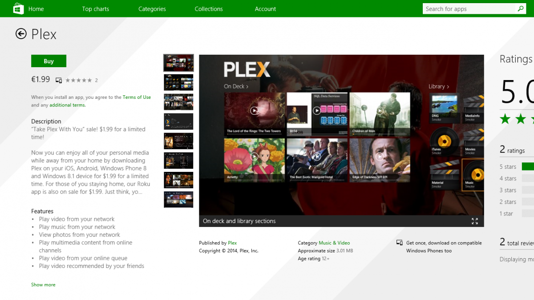
Task: Open the Terms of Use link
Action: point(137,97)
